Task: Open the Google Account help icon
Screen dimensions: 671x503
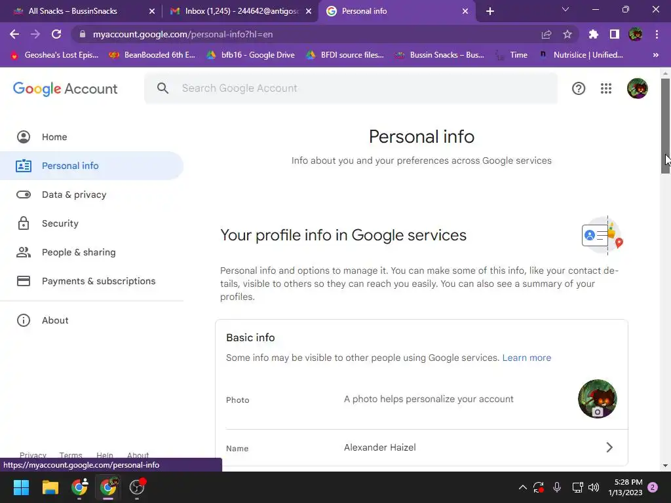Action: coord(579,88)
